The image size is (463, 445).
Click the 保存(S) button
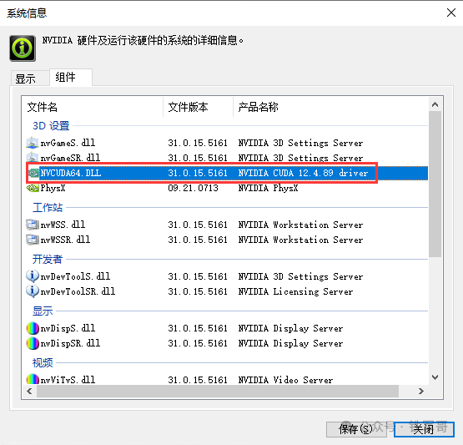tap(356, 429)
